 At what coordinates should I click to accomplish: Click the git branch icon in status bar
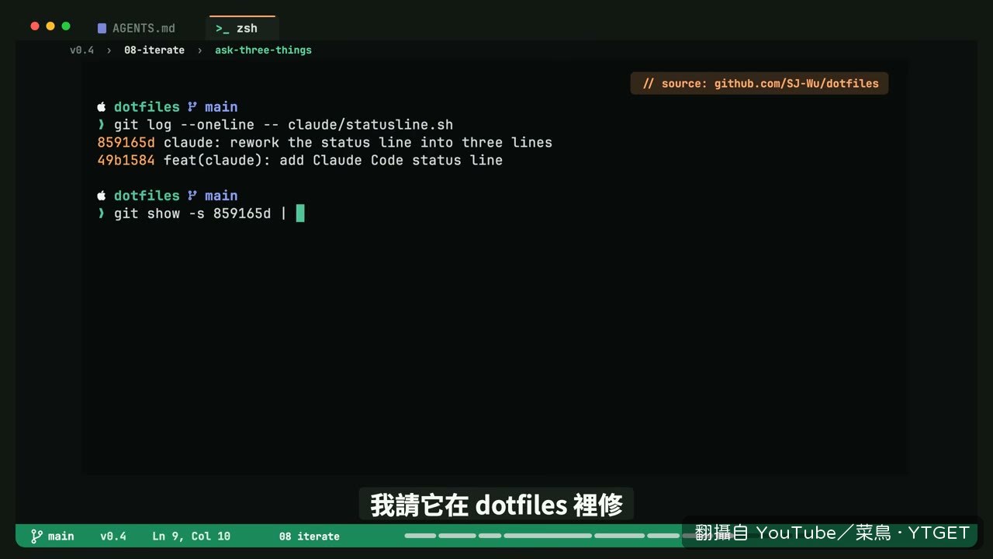(36, 536)
